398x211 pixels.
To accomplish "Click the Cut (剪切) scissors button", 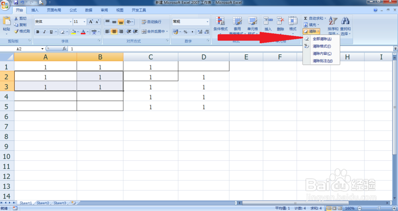I will tap(20, 19).
